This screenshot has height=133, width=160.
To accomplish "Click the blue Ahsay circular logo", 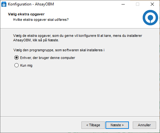I will pyautogui.click(x=150, y=18).
